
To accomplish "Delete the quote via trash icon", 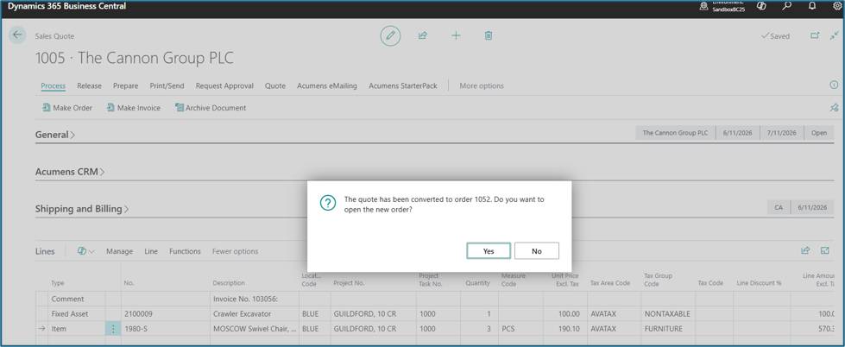I will 489,35.
